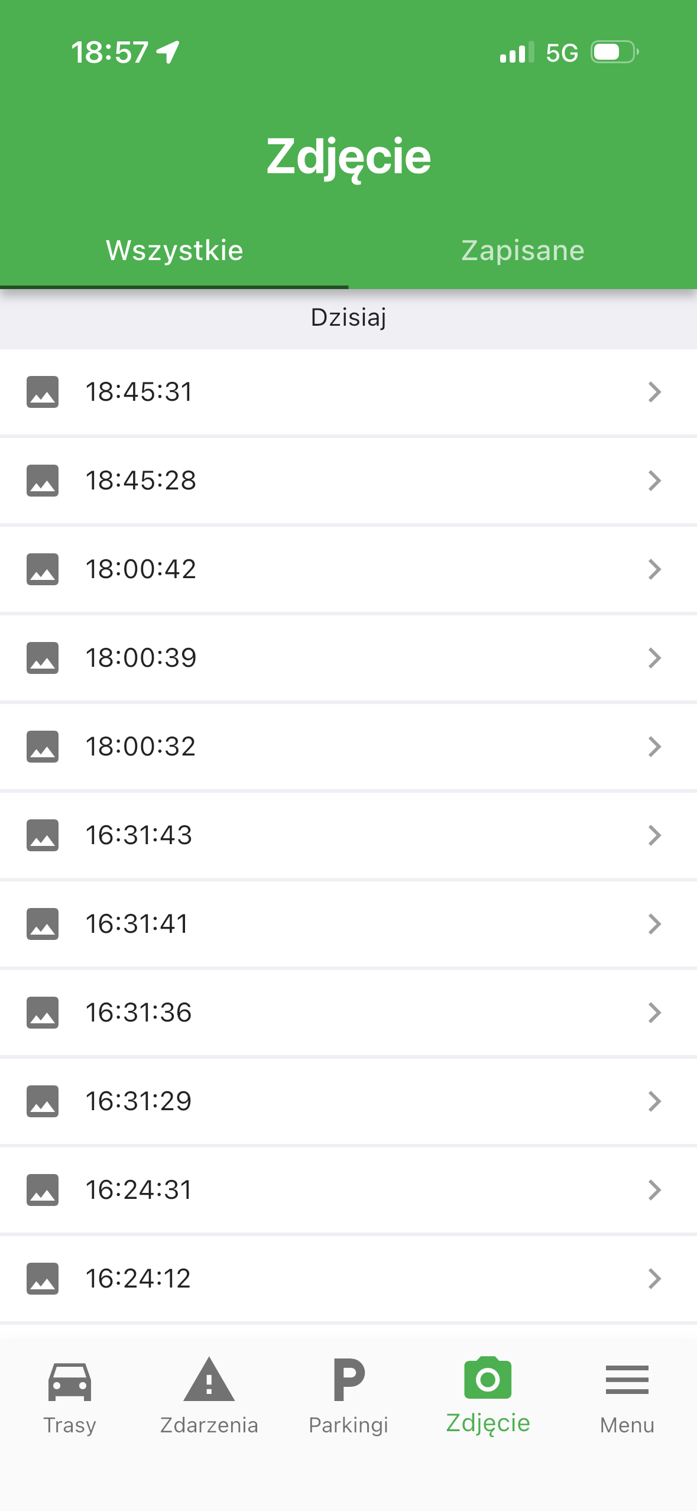Open the Menu hamburger icon
The width and height of the screenshot is (697, 1511).
(627, 1380)
